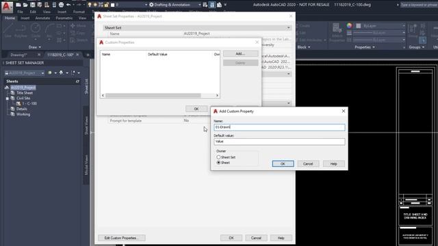Click the keyword search box in title bar
Viewport: 438px width, 246px height.
(419, 5)
